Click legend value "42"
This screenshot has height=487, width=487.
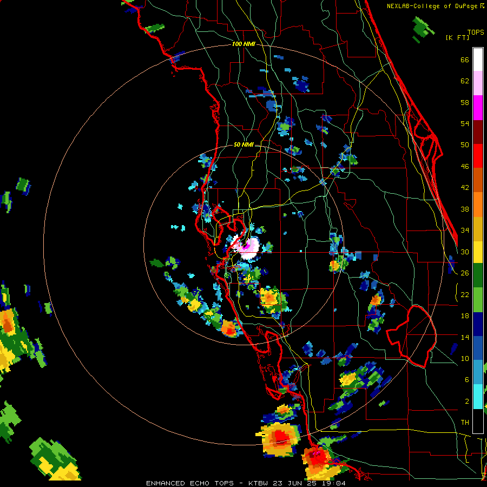coord(465,188)
